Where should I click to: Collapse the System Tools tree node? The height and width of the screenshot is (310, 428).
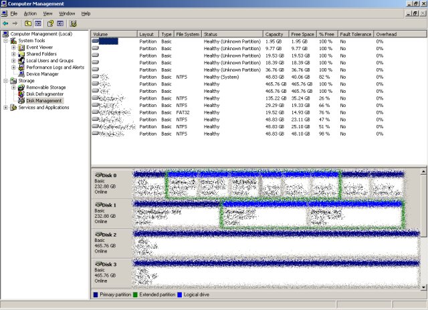click(x=5, y=41)
